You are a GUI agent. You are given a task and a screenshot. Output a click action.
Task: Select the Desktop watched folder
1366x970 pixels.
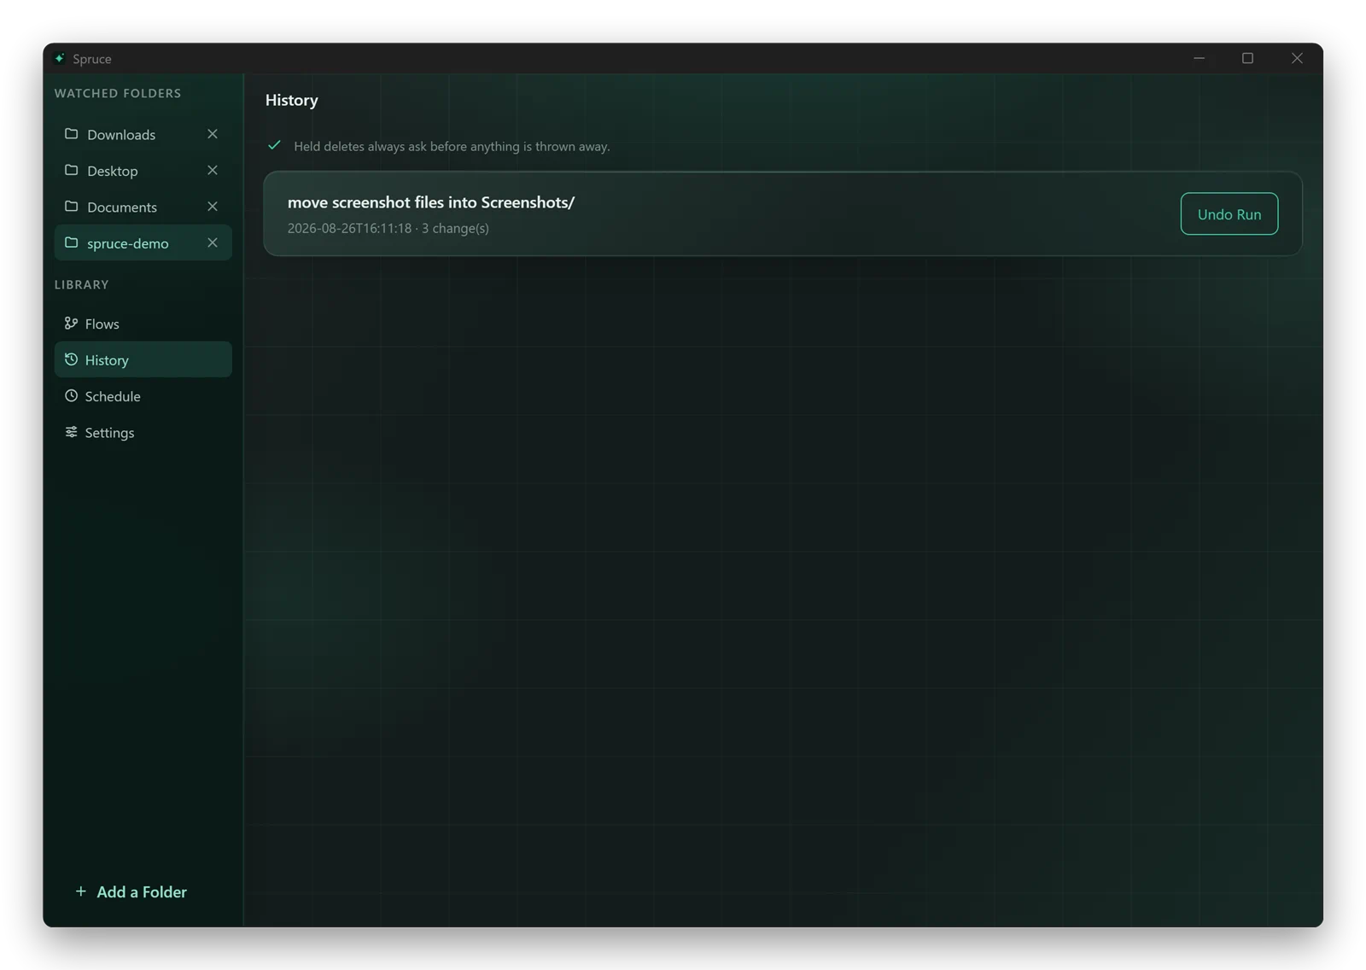click(x=143, y=170)
